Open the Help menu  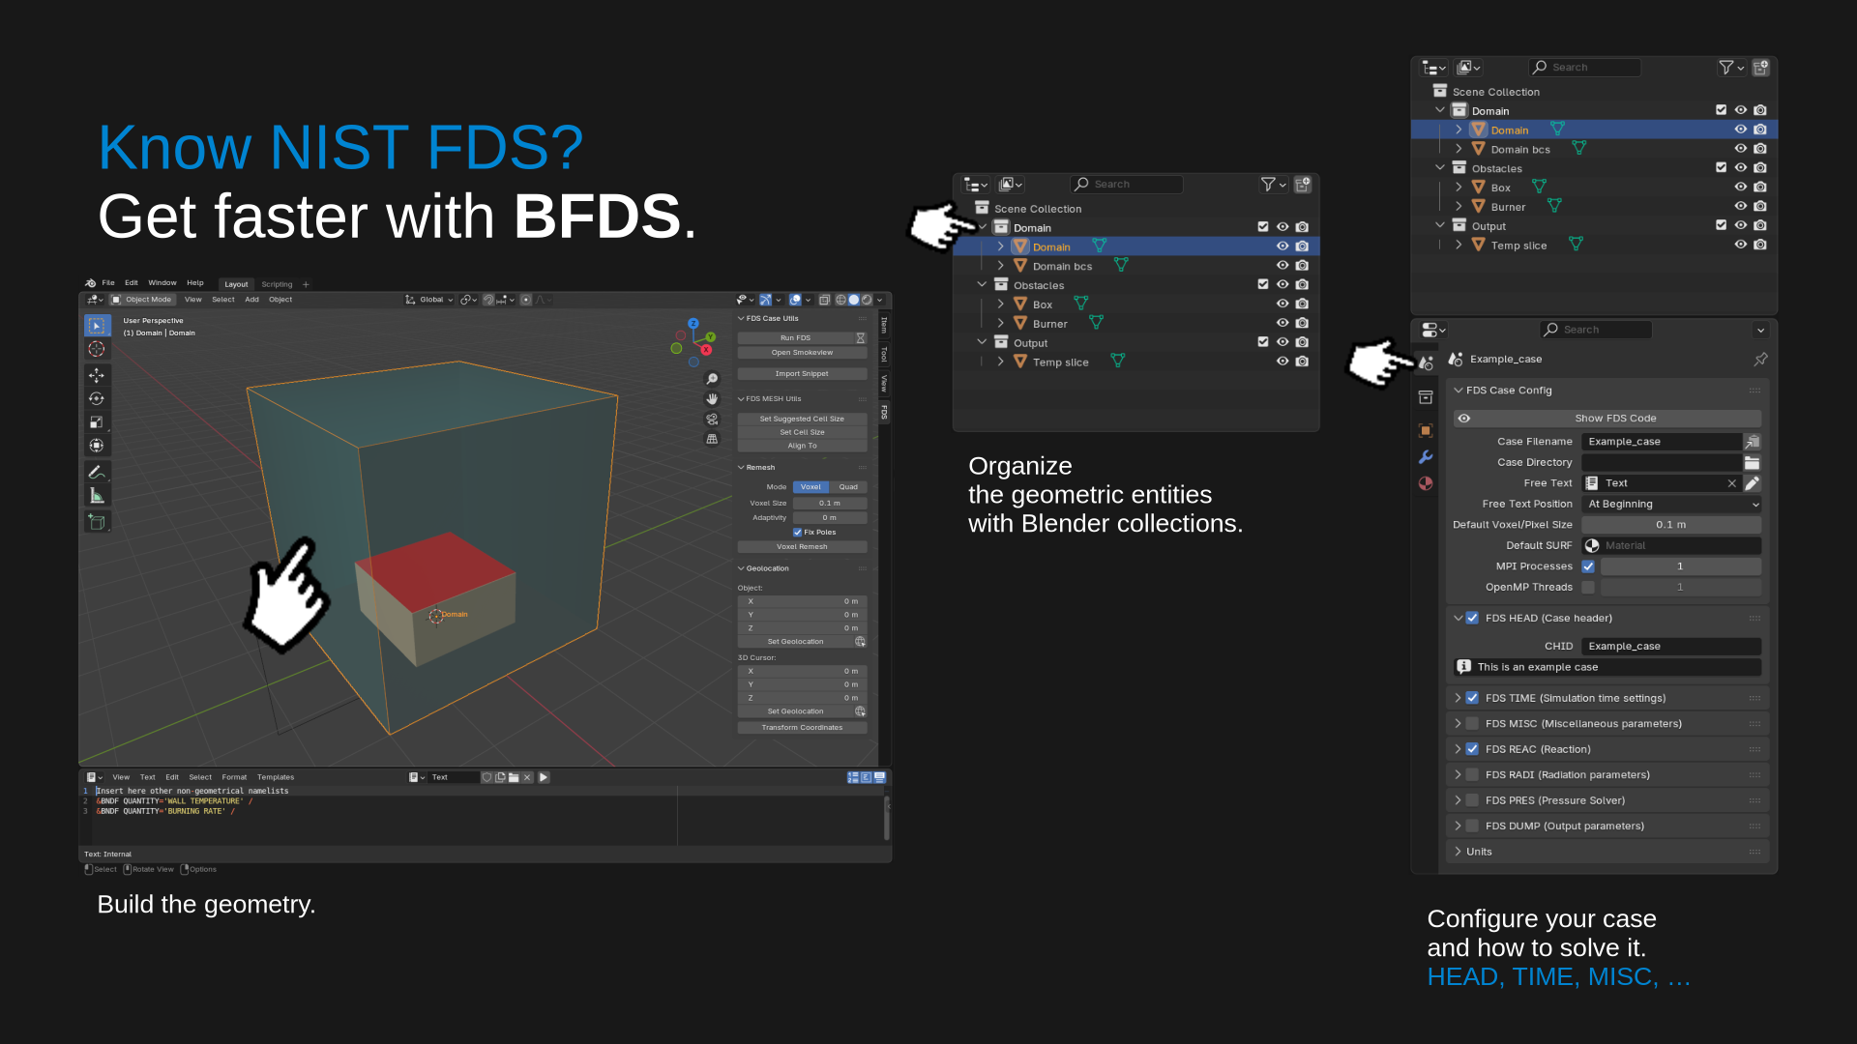point(195,283)
